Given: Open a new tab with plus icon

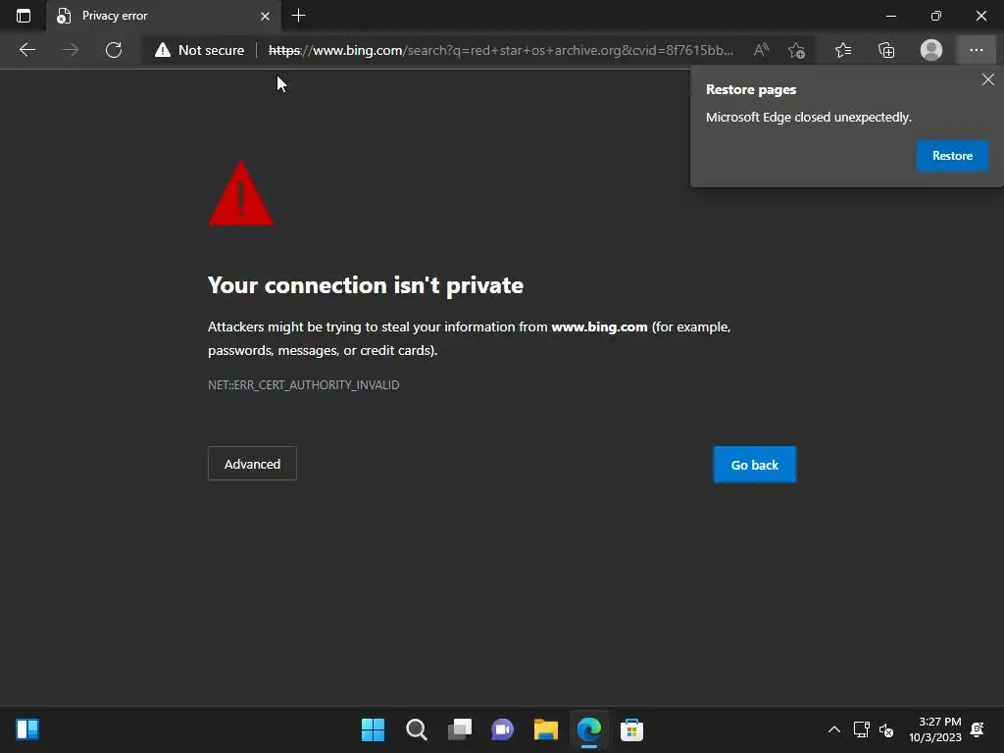Looking at the screenshot, I should pos(298,16).
